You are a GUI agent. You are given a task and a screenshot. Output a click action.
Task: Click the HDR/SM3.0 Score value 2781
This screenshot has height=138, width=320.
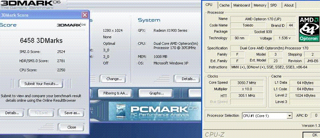[x=61, y=61]
